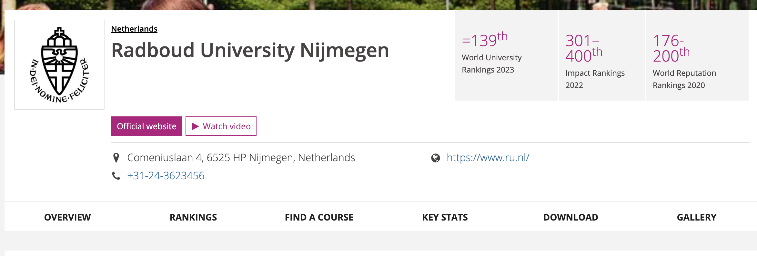Show the Gallery tab
The image size is (757, 256).
pos(696,217)
